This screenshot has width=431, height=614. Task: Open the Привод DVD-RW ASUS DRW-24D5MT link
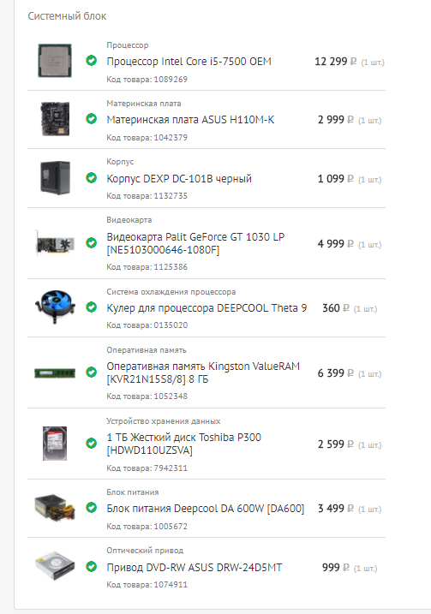(x=195, y=568)
